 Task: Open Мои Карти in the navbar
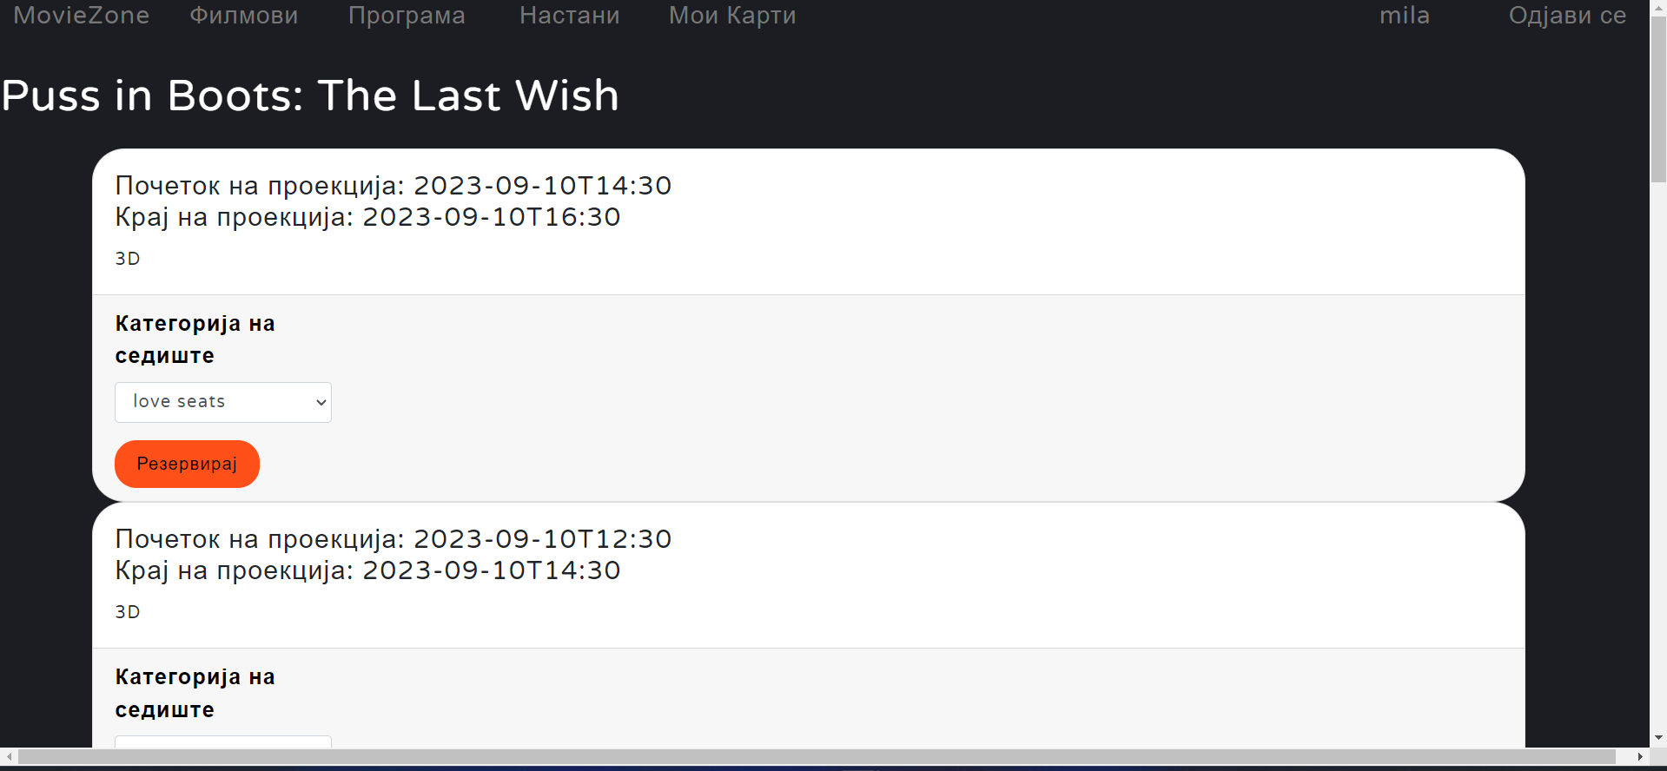(x=732, y=16)
